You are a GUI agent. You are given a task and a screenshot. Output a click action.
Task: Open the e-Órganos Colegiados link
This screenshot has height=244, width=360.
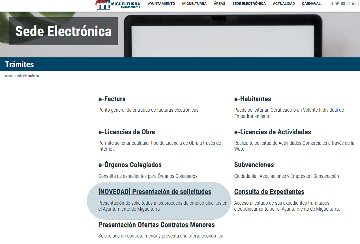pos(130,165)
